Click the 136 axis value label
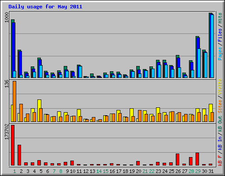The width and height of the screenshot is (225, 176). click(x=7, y=84)
